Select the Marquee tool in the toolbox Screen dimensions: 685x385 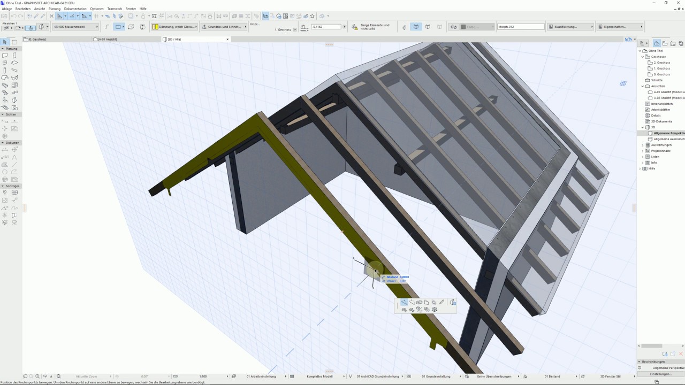(14, 42)
